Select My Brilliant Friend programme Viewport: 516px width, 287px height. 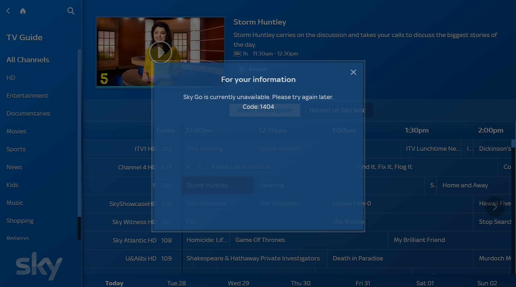click(449, 240)
